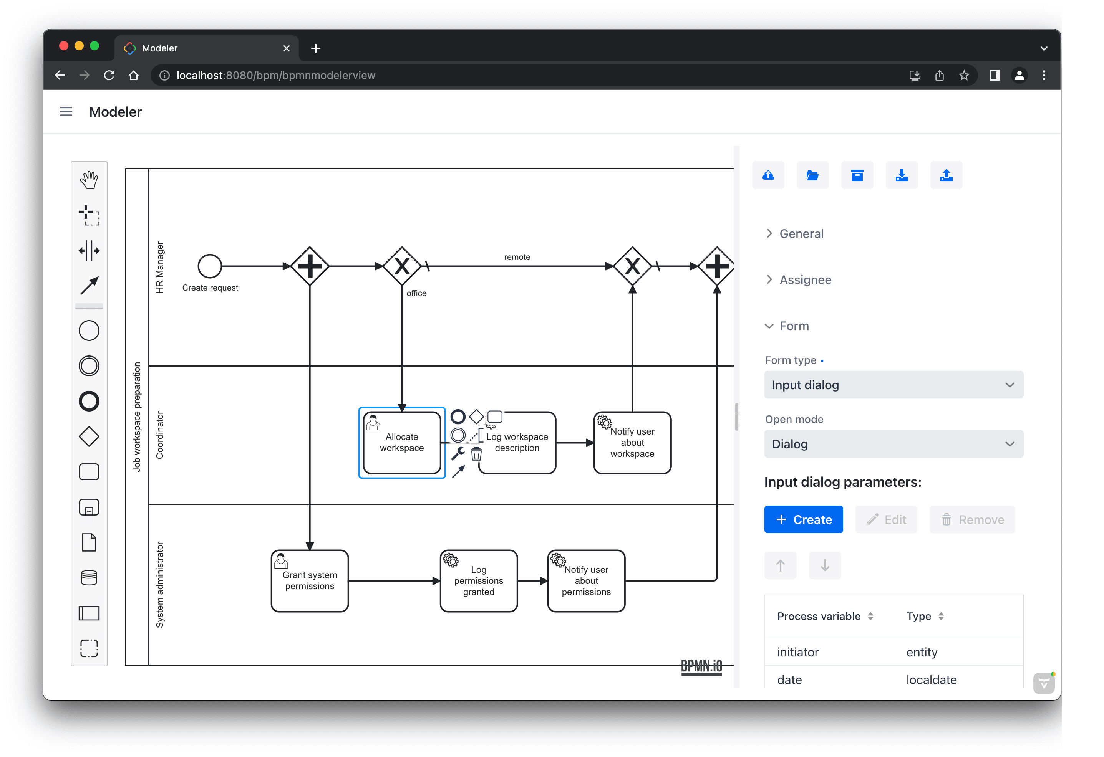Activate the lasso selection tool
Screen dimensions: 1104x757
pos(89,215)
